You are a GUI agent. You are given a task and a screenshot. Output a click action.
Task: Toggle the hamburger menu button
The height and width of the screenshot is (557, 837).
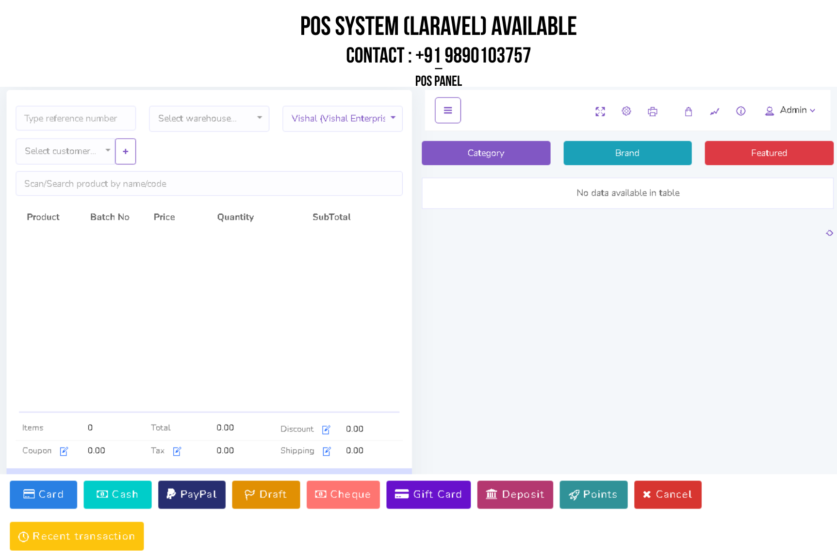point(447,111)
